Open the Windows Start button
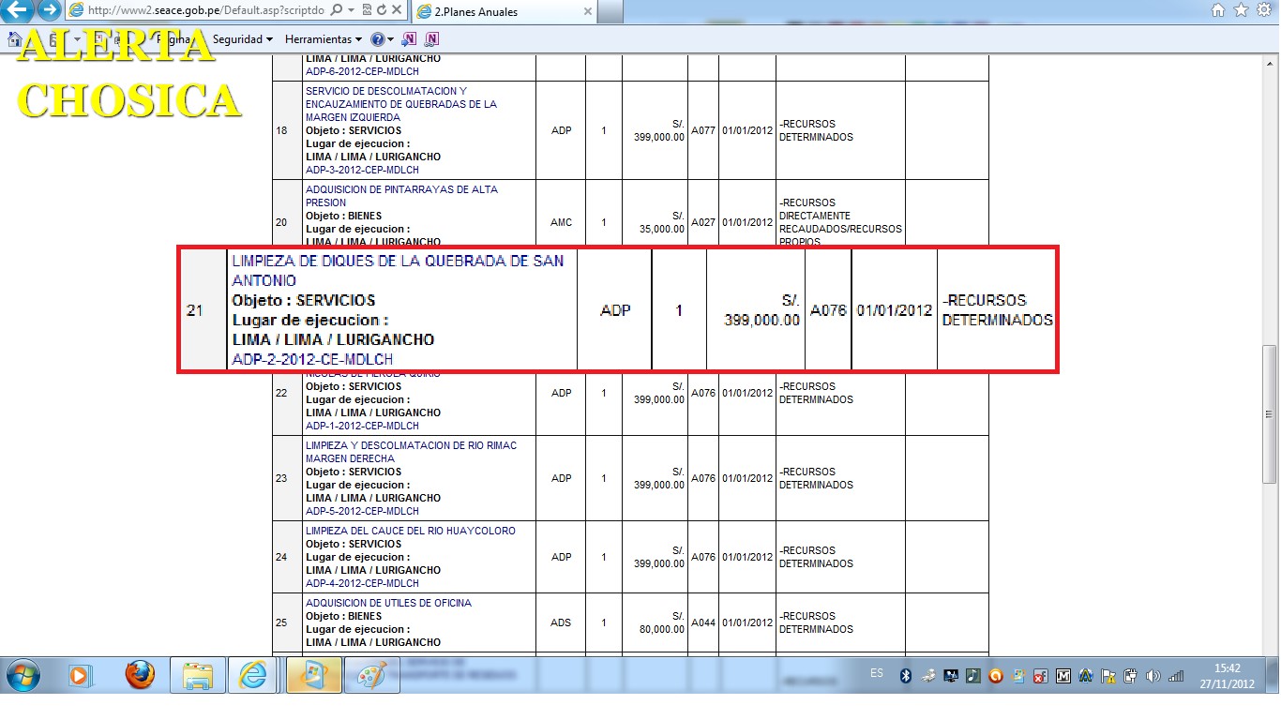The width and height of the screenshot is (1281, 720). [x=23, y=674]
